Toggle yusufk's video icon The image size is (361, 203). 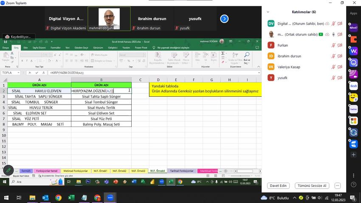tap(340, 78)
